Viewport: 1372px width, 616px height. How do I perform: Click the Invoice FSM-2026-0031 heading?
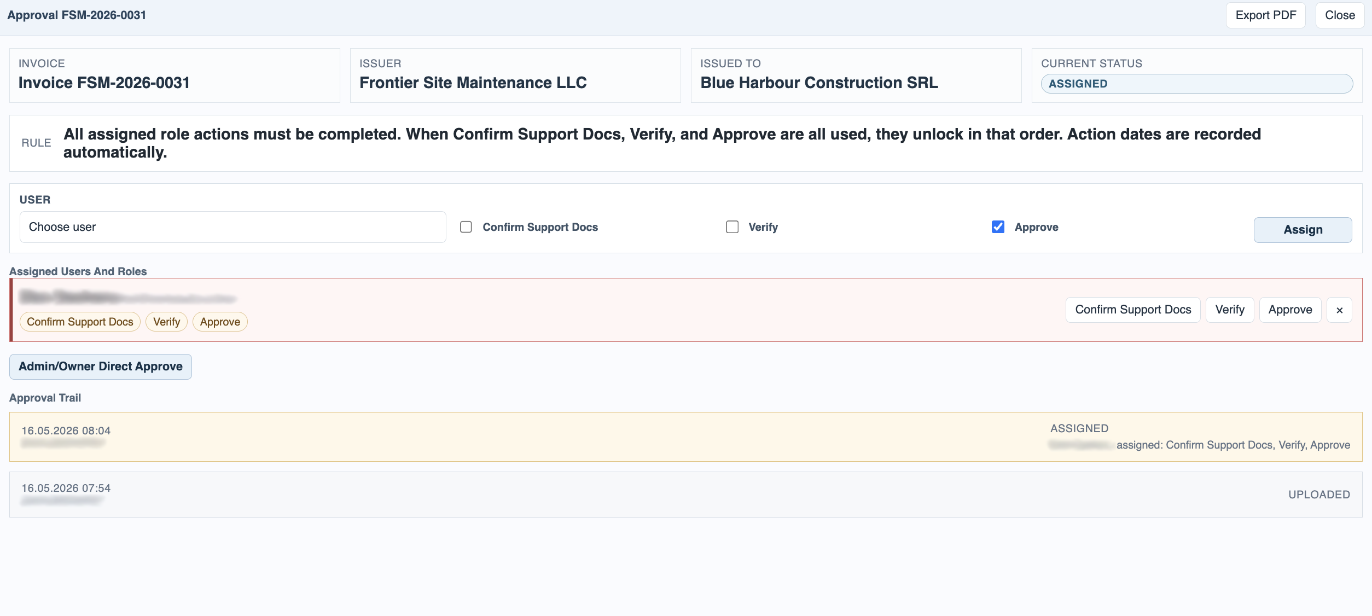(x=104, y=83)
